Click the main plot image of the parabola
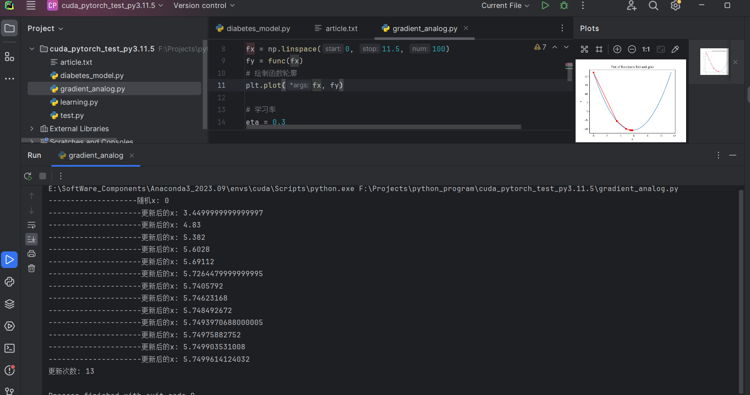This screenshot has height=395, width=750. coord(631,101)
